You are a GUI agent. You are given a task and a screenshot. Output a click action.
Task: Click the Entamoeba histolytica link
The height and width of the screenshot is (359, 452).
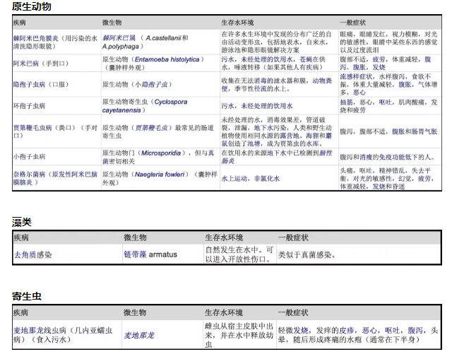tap(164, 60)
